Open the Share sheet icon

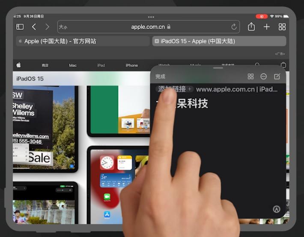coord(251,26)
